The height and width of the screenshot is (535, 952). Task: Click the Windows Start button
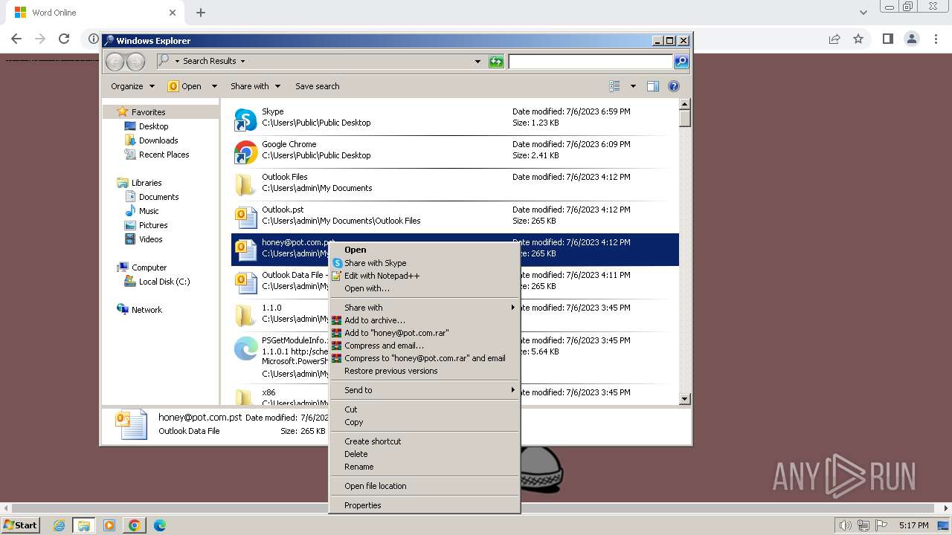(21, 525)
